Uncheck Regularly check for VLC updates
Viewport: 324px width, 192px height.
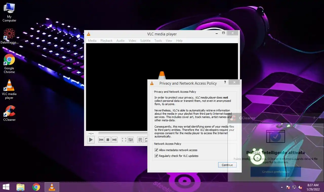click(156, 156)
